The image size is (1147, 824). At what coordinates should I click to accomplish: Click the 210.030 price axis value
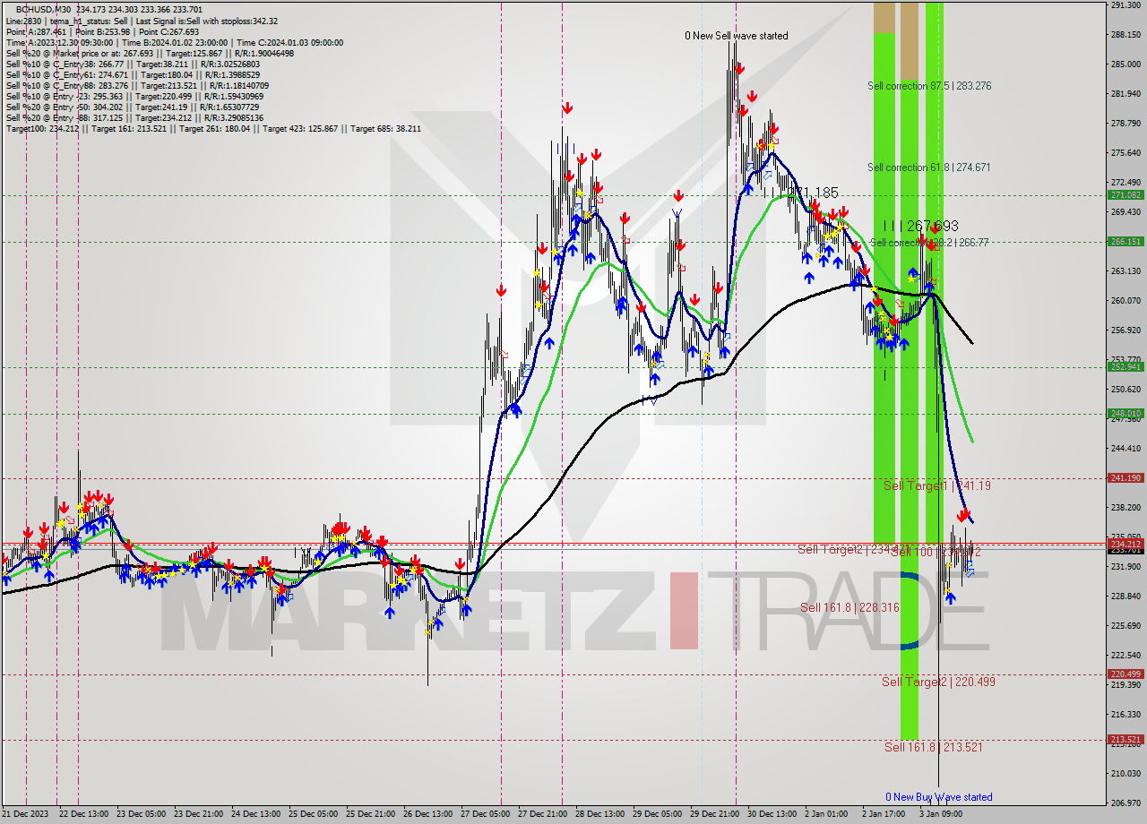pyautogui.click(x=1125, y=774)
